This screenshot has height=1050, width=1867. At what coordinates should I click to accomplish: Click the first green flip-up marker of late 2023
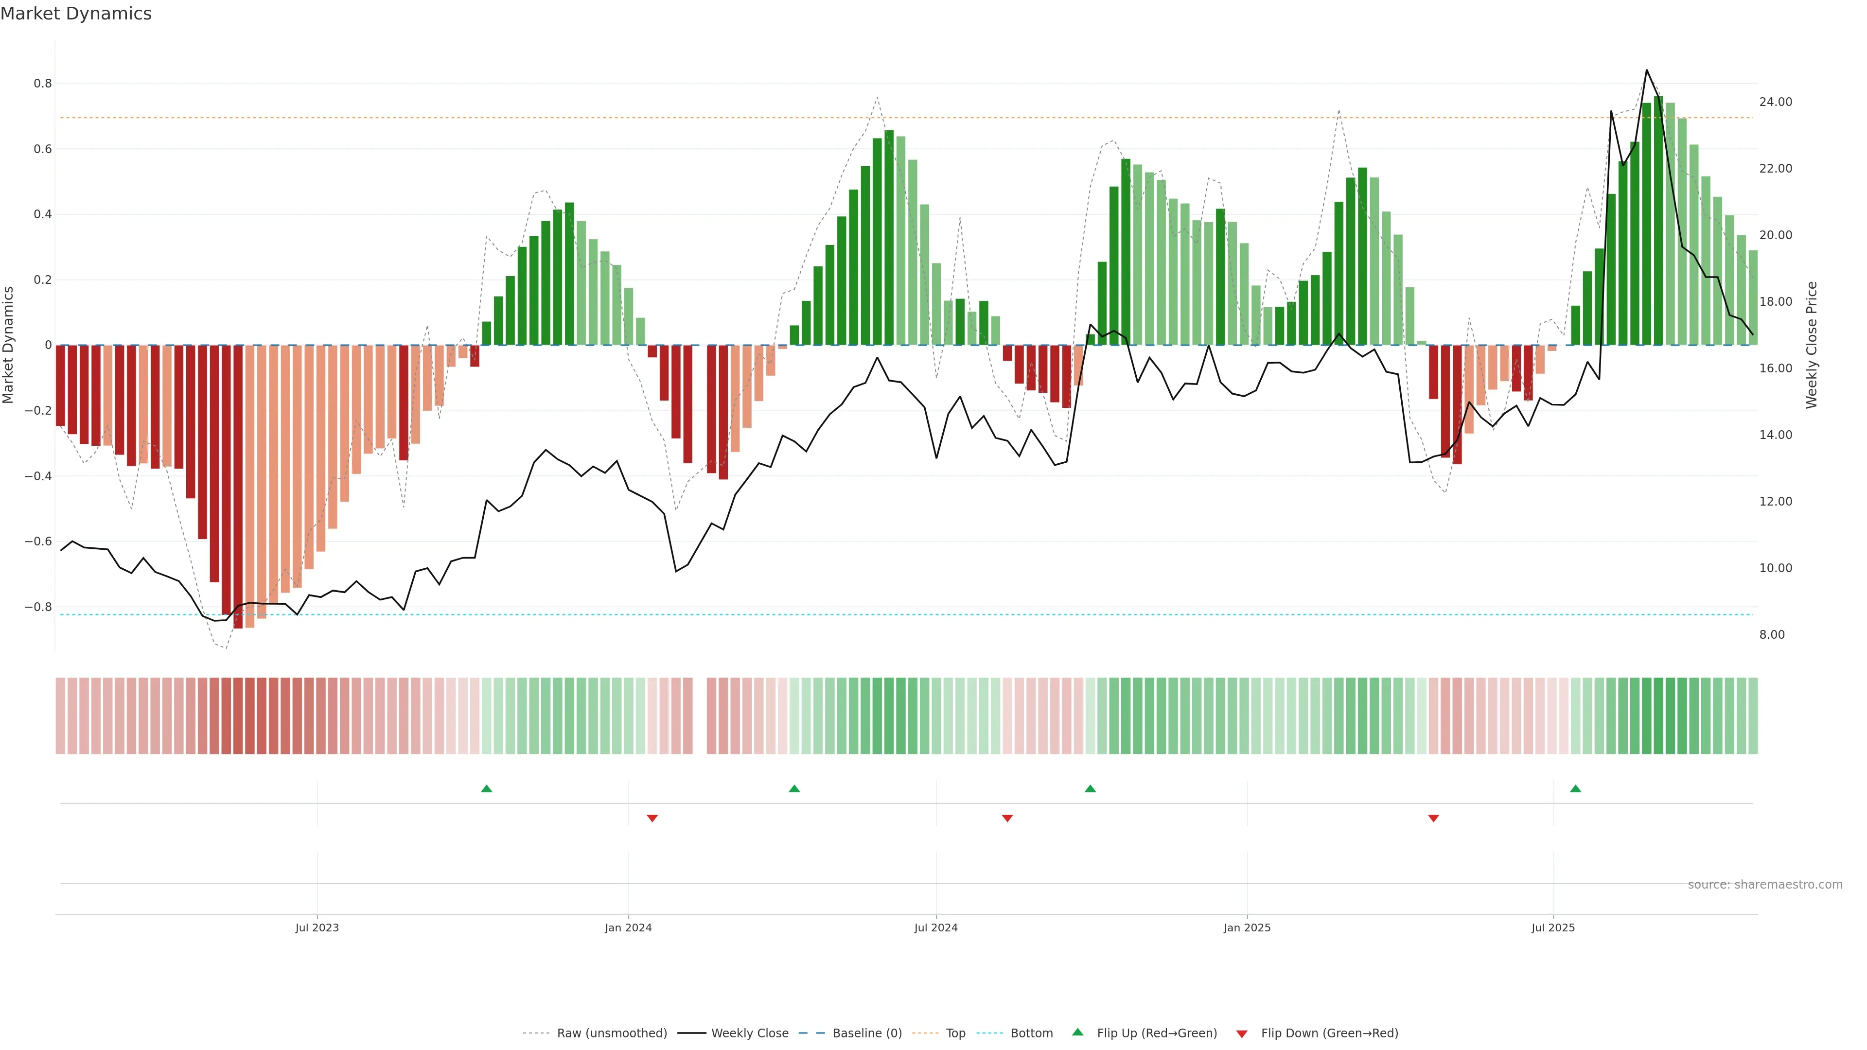tap(486, 788)
